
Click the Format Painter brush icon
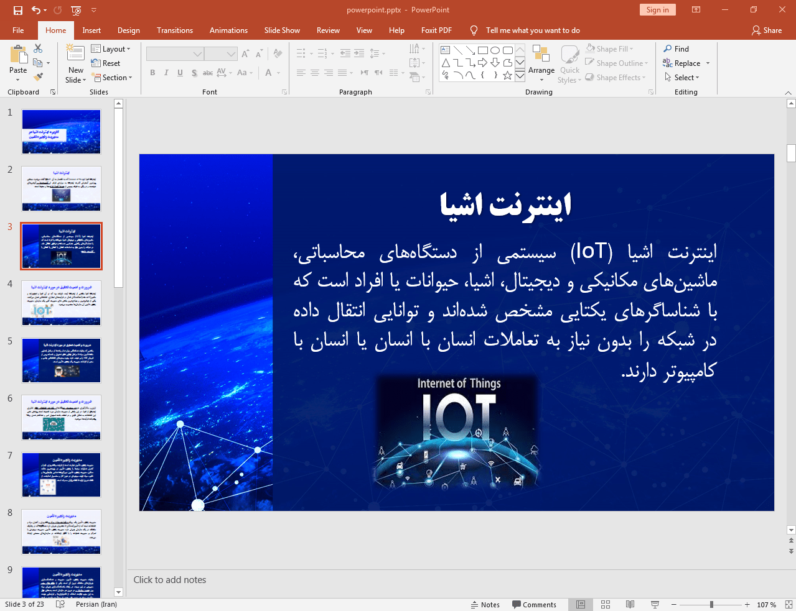click(38, 76)
